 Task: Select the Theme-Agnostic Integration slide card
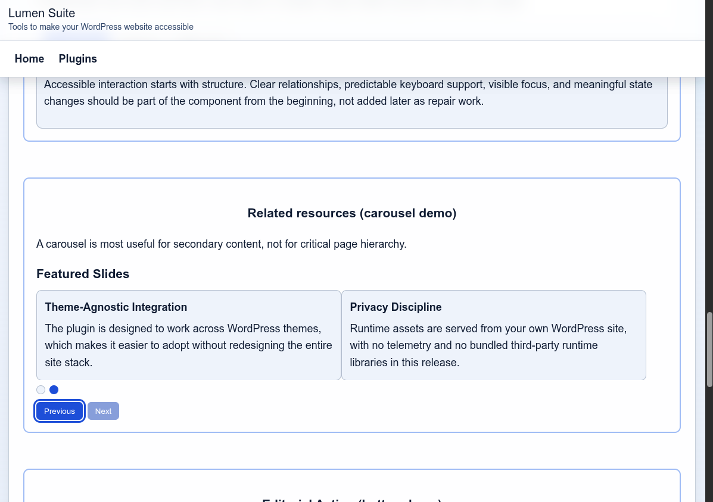pyautogui.click(x=188, y=335)
